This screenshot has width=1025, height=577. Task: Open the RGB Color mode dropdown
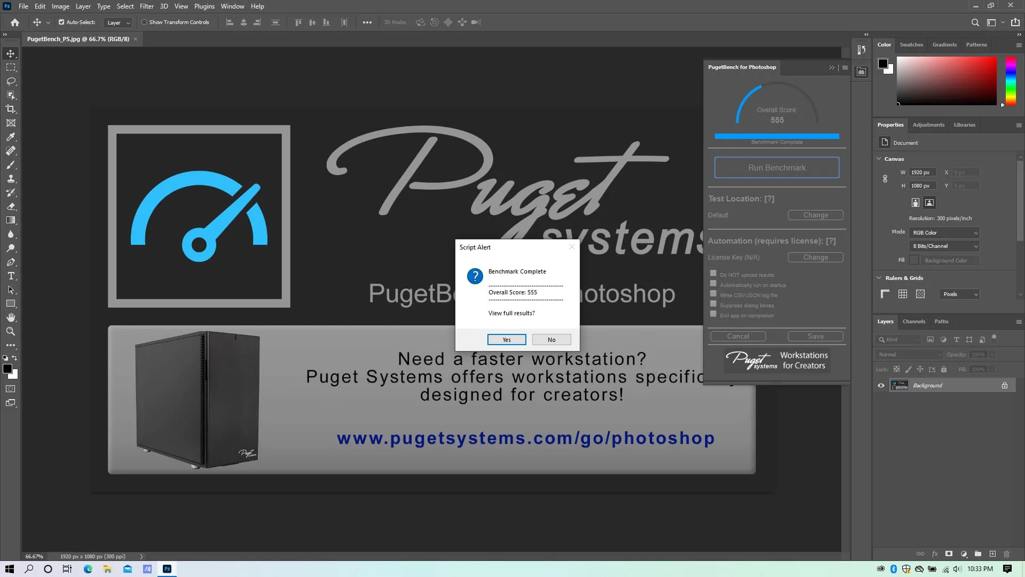(x=944, y=232)
